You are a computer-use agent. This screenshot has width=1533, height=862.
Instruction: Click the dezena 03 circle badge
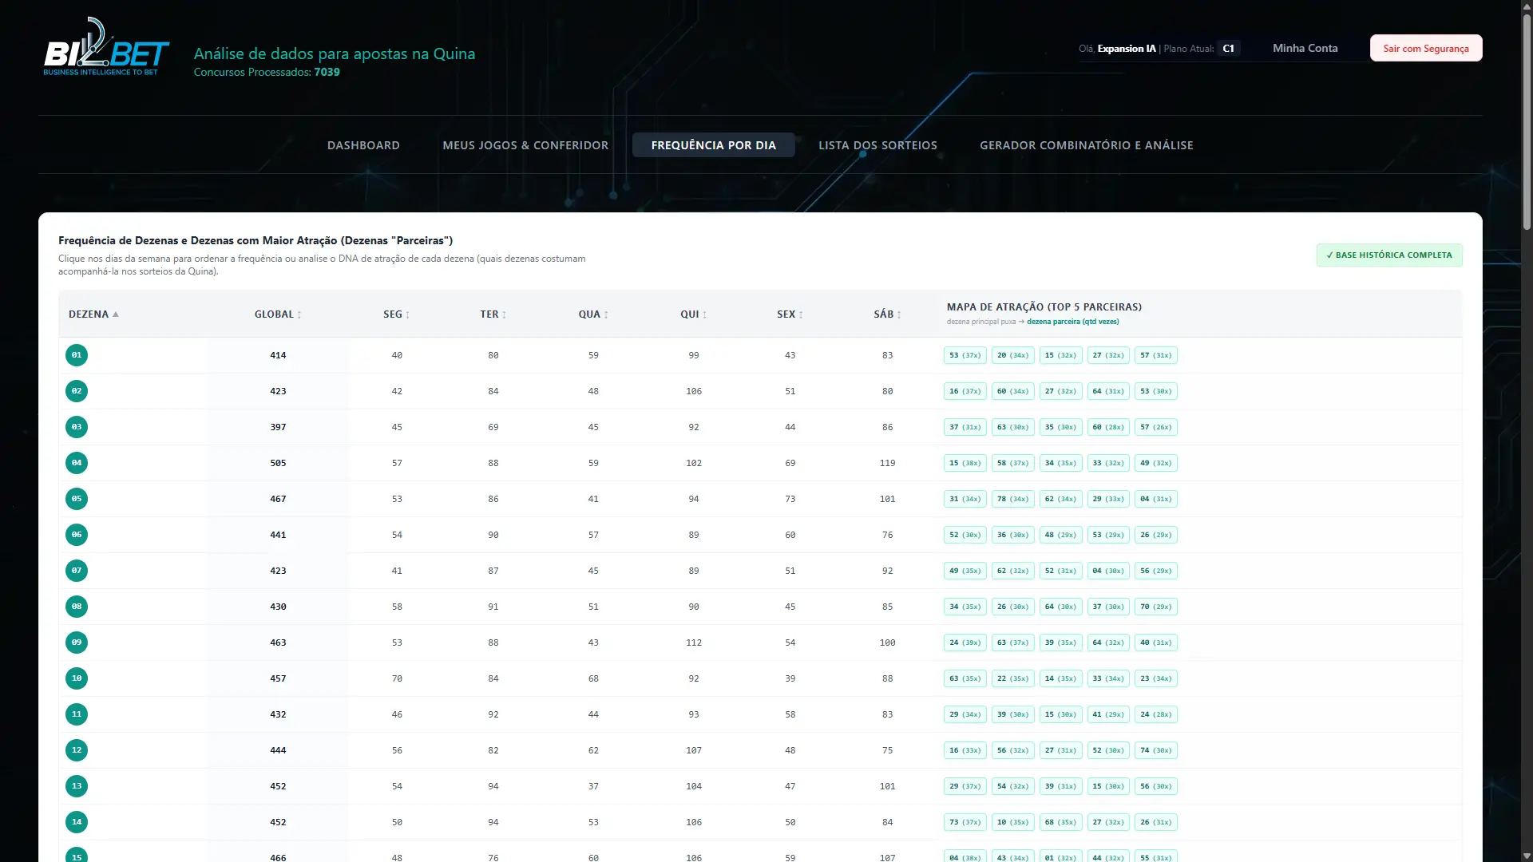click(77, 427)
